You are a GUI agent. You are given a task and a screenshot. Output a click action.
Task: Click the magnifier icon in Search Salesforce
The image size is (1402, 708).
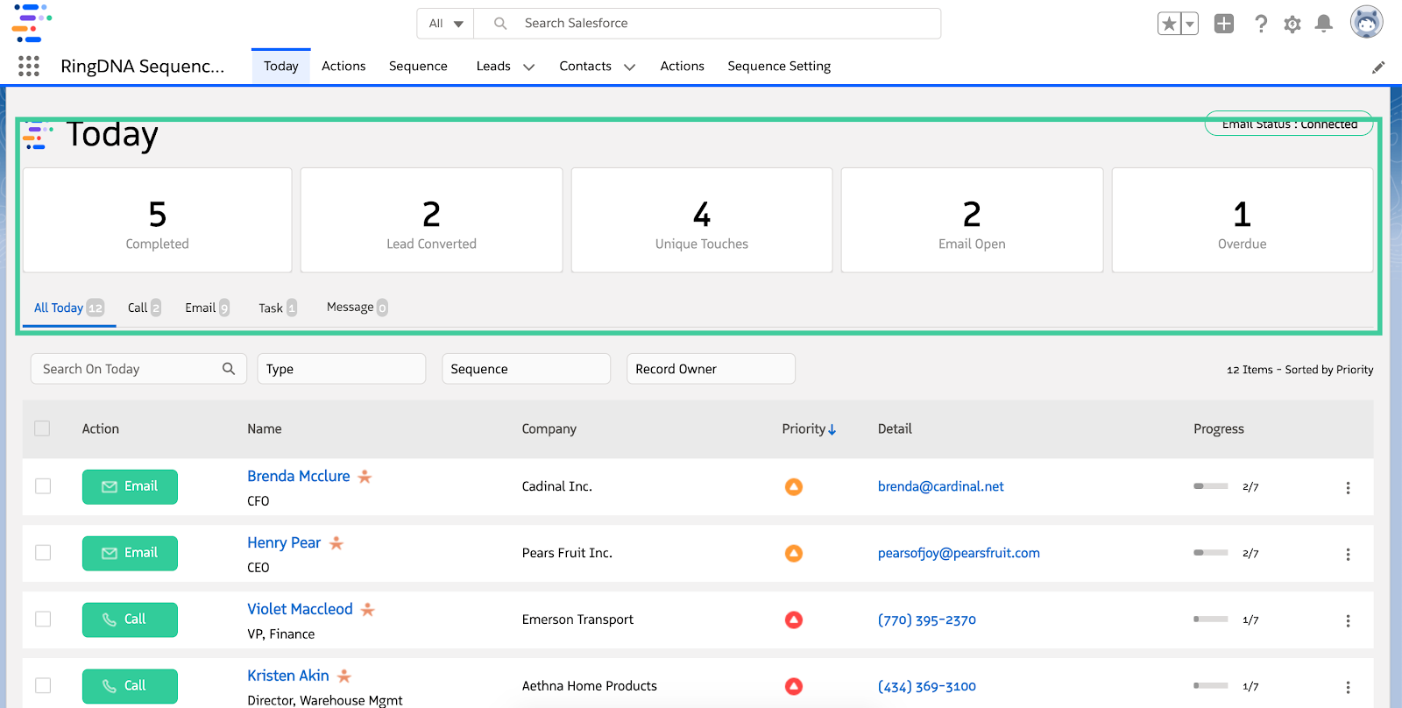tap(500, 24)
